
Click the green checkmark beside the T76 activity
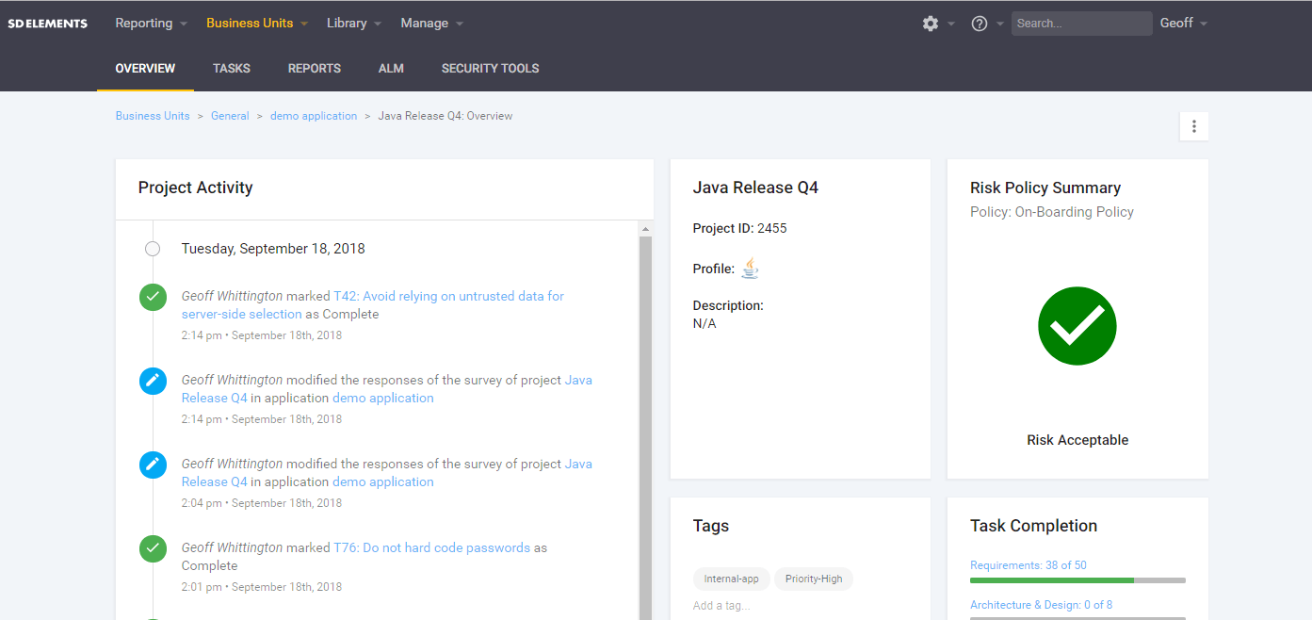click(153, 547)
